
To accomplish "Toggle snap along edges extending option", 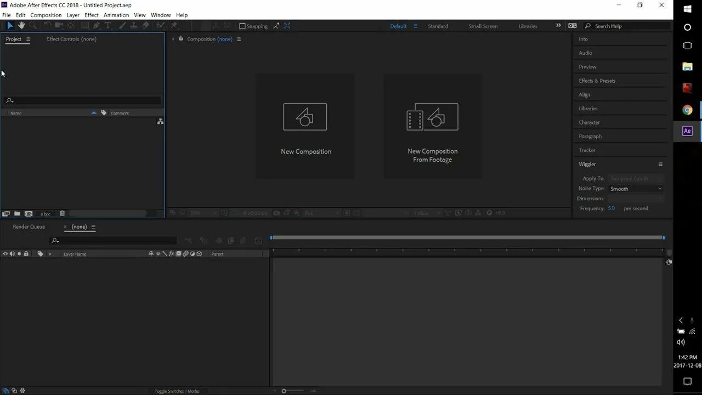I will [276, 26].
